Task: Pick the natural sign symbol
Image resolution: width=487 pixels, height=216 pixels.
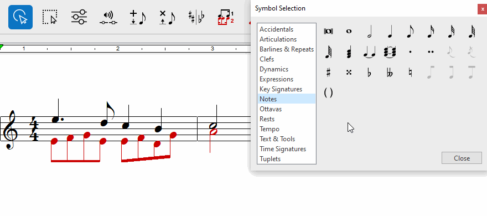Action: click(410, 73)
